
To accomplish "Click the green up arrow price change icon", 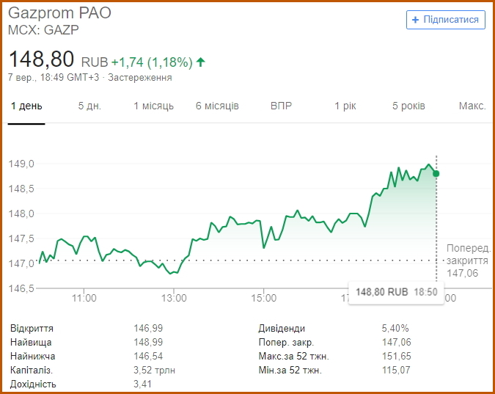I will [x=200, y=62].
